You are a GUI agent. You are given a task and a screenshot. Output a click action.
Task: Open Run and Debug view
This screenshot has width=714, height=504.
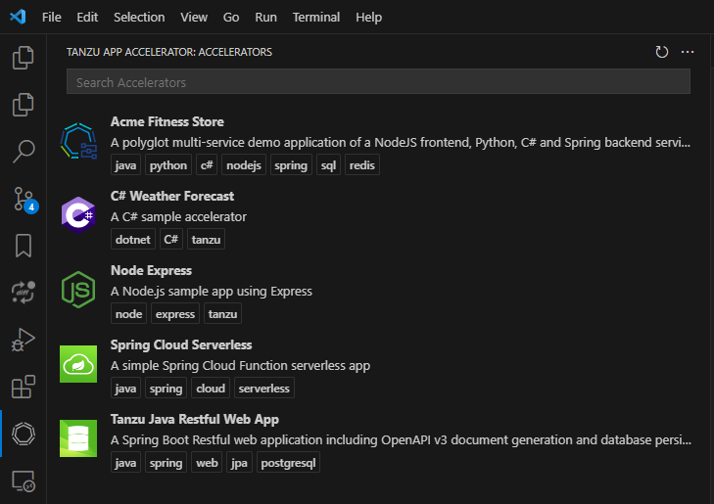click(24, 340)
